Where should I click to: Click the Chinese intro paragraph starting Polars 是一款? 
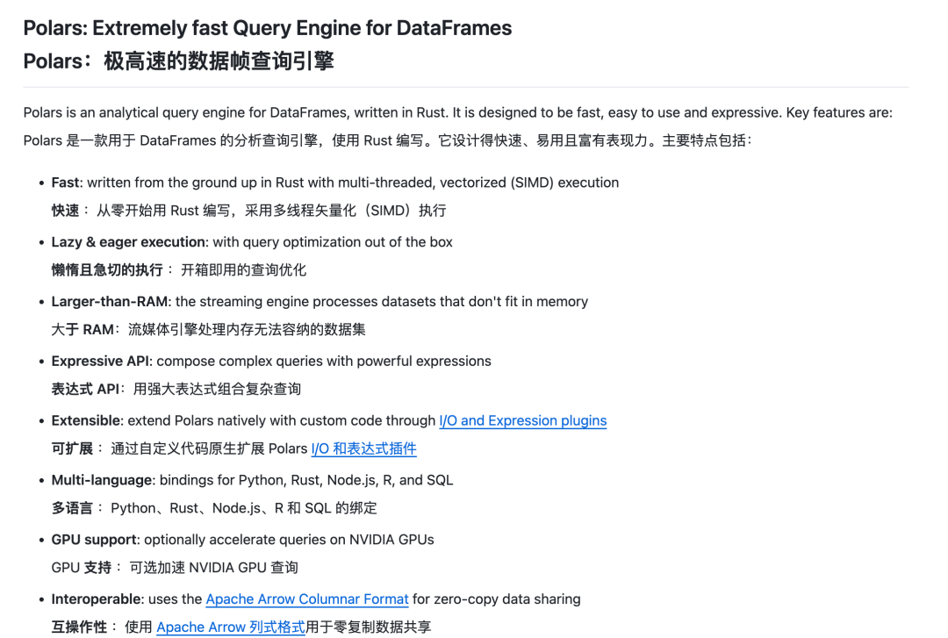tap(388, 140)
